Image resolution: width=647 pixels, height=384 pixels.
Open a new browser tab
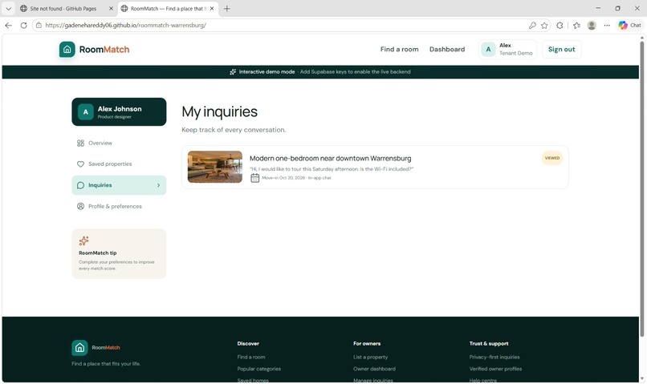[227, 8]
